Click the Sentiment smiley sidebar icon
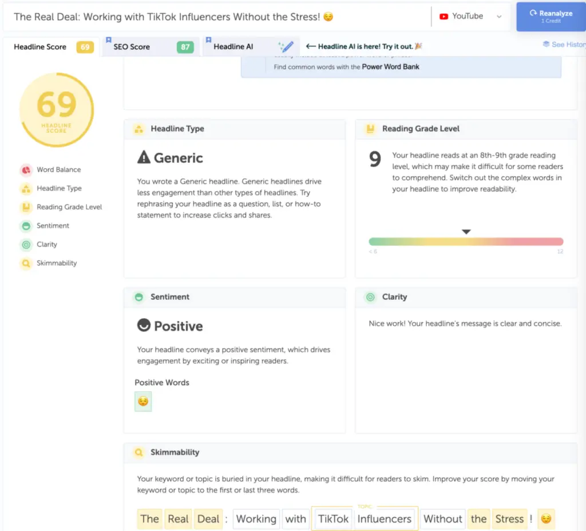The width and height of the screenshot is (586, 531). tap(26, 226)
